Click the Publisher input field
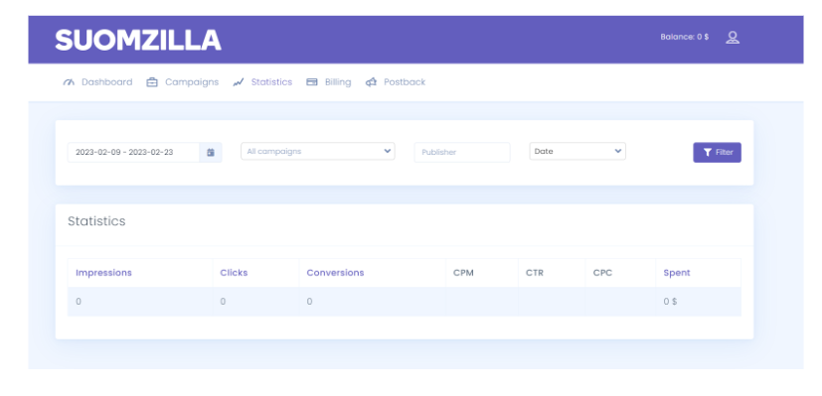This screenshot has width=822, height=396. coord(462,152)
